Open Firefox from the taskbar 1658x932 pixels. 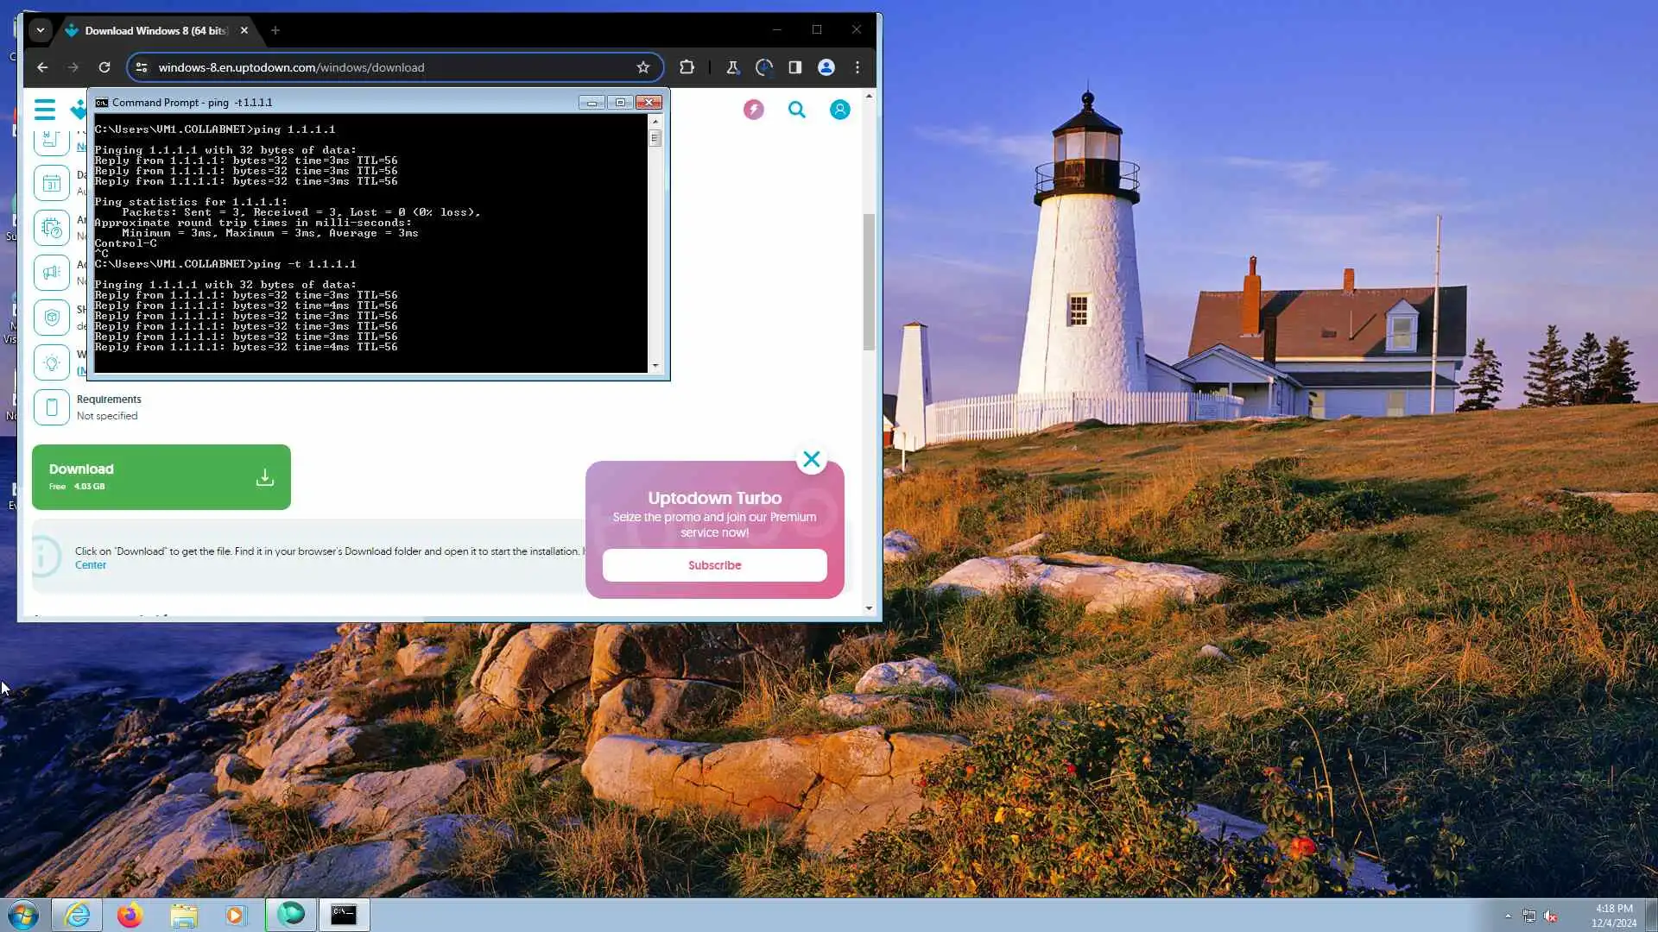pyautogui.click(x=130, y=915)
